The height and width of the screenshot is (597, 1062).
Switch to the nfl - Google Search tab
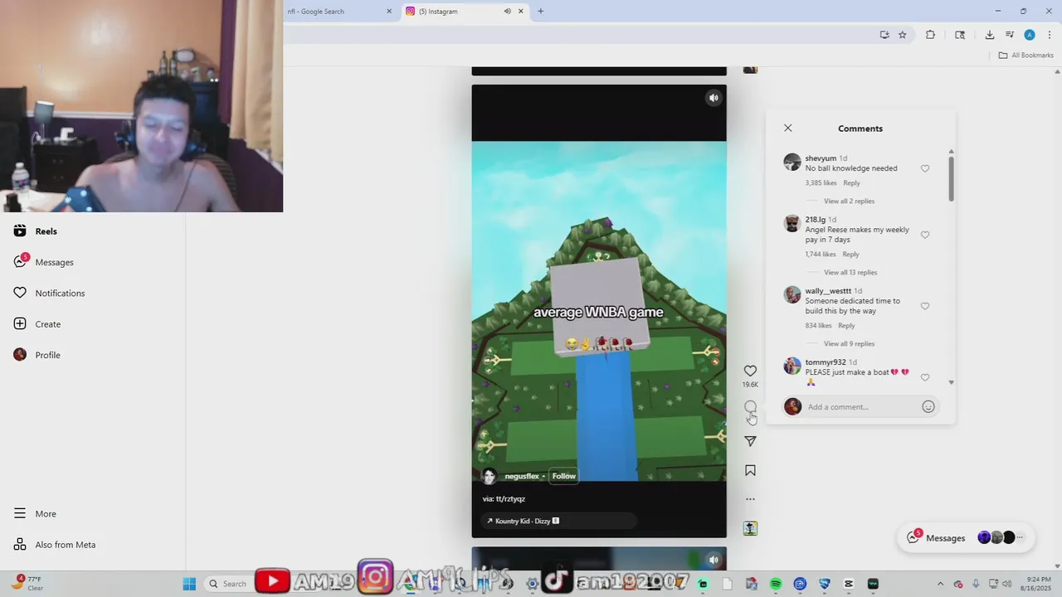(335, 11)
